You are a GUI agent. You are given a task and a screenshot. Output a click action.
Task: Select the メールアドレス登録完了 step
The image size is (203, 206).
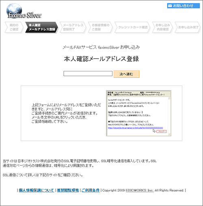73,27
